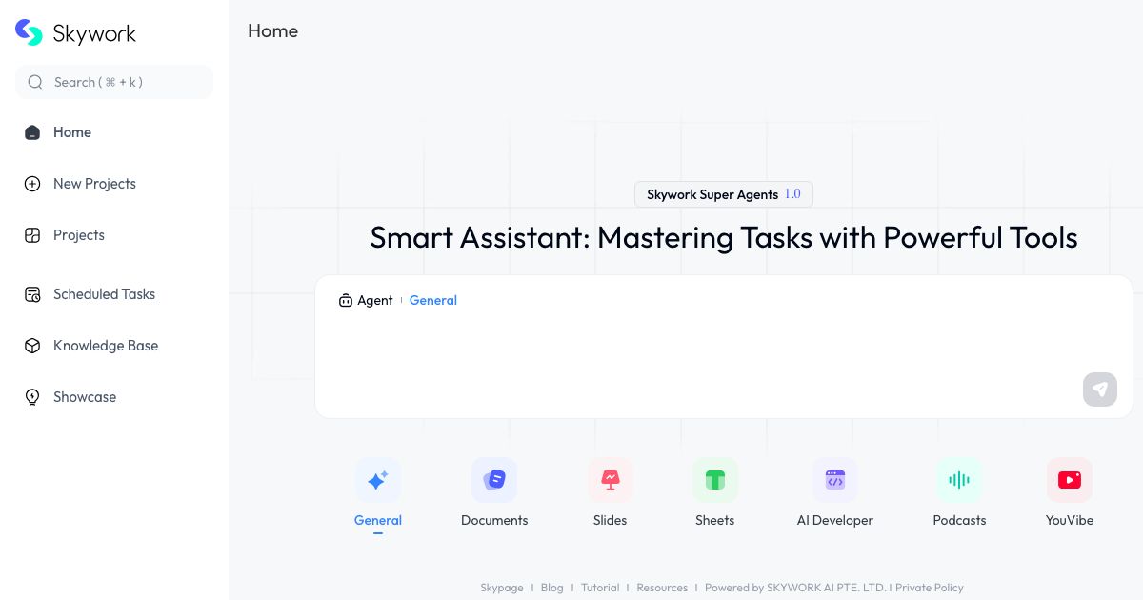Open the Knowledge Base section
This screenshot has height=600, width=1143.
click(106, 346)
